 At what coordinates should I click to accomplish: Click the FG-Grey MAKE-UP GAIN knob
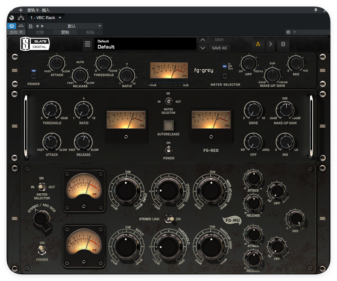pos(272,75)
